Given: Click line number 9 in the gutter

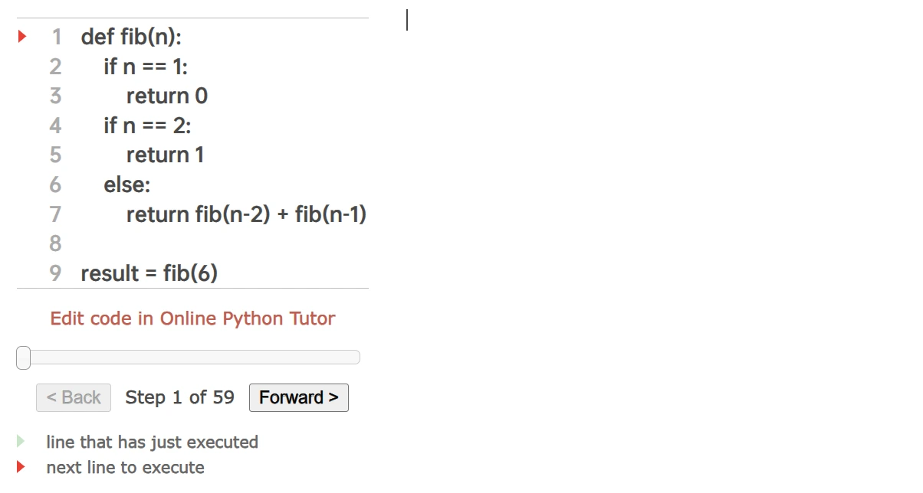Looking at the screenshot, I should coord(55,273).
